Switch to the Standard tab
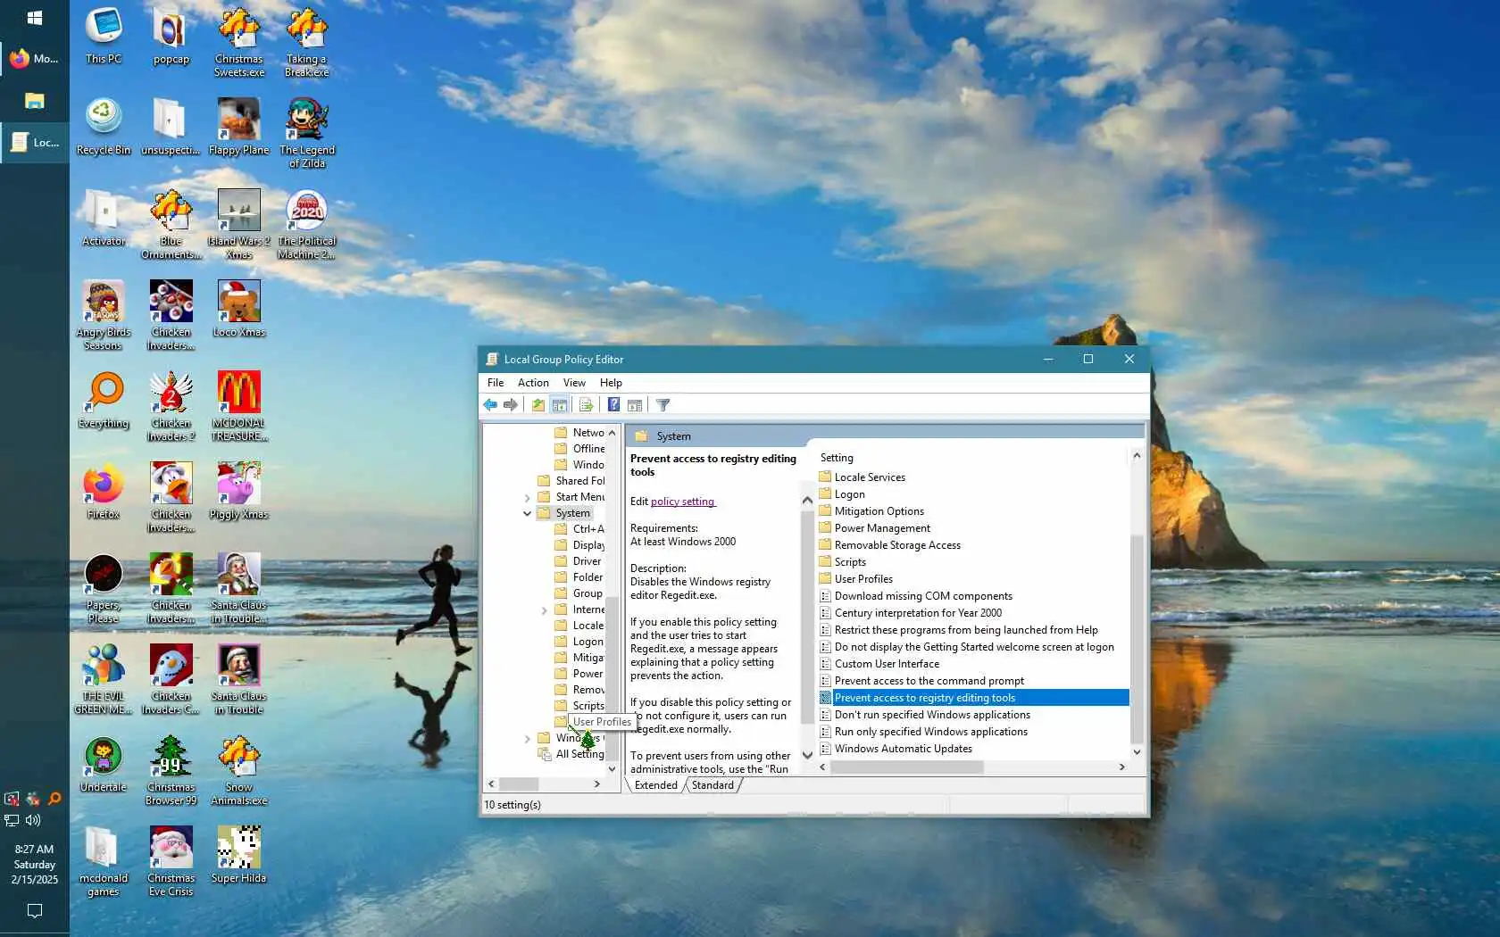Viewport: 1500px width, 937px height. pos(712,785)
